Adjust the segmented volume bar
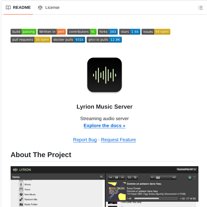Screen dimensions: 207x207 [x=163, y=178]
